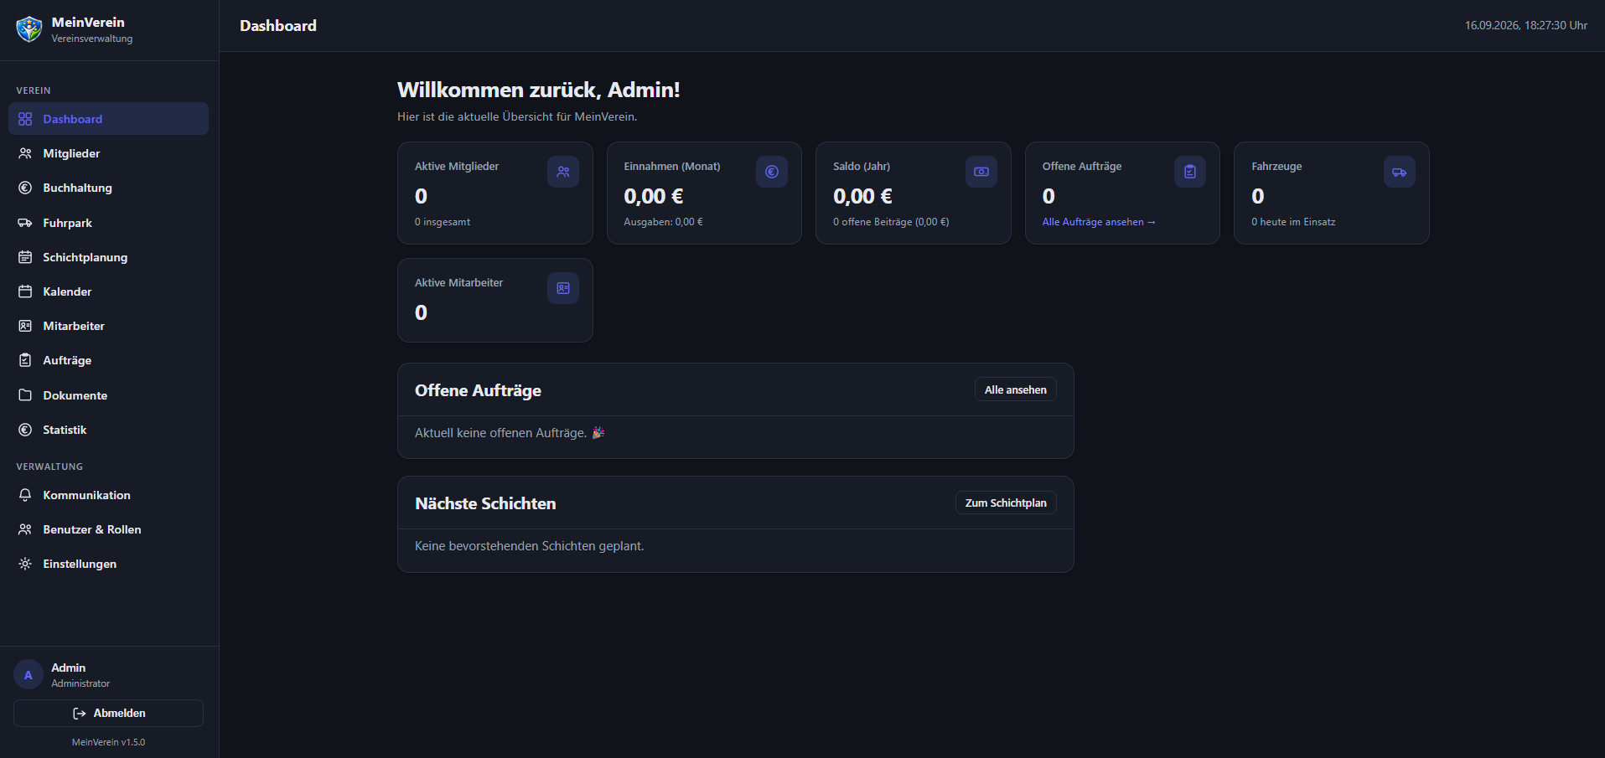Click the Kommunikation bell icon
Viewport: 1605px width, 758px height.
point(25,495)
